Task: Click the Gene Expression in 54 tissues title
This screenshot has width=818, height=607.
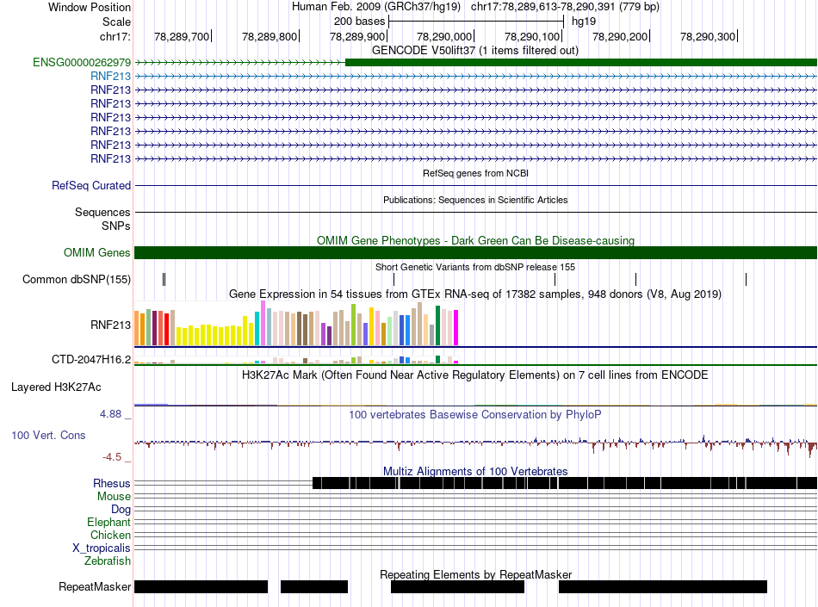Action: pos(475,294)
